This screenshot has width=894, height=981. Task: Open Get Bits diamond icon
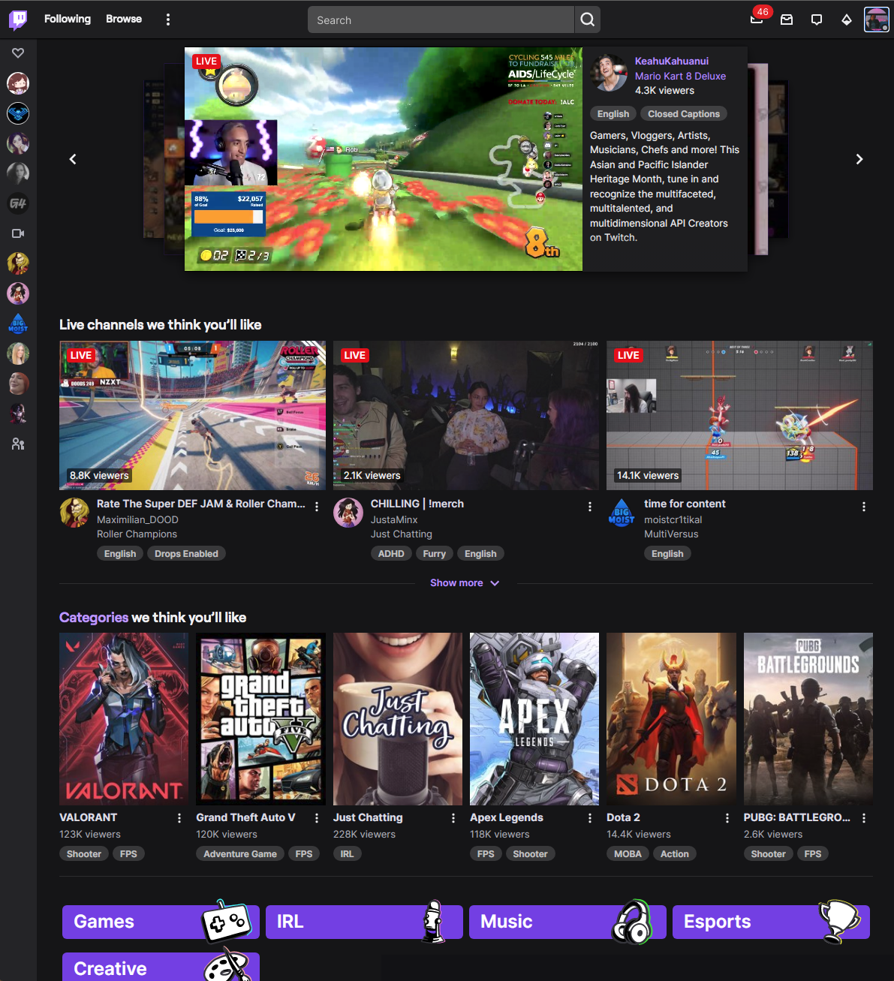coord(847,20)
